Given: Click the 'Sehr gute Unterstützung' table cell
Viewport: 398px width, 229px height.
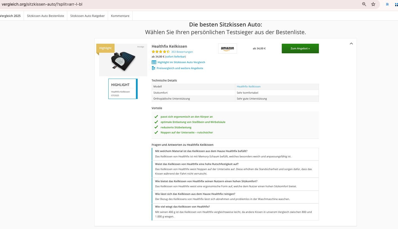Looking at the screenshot, I should 277,99.
